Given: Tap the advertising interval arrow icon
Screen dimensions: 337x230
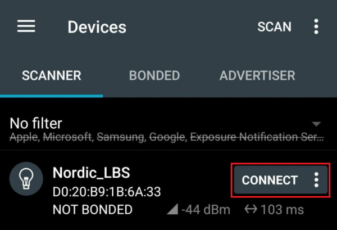Looking at the screenshot, I should coord(251,209).
